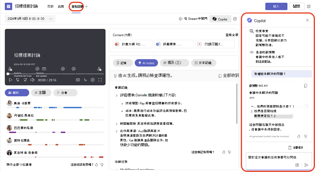This screenshot has height=172, width=315.
Task: Click the Copilot message input field
Action: point(279,161)
